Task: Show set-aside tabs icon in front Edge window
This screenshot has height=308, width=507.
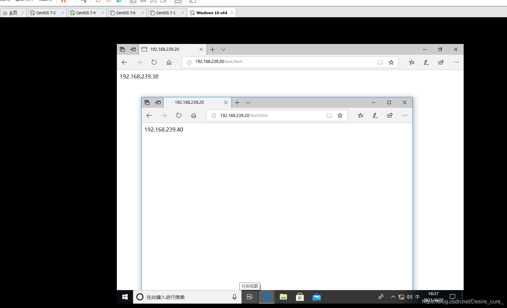Action: point(147,102)
